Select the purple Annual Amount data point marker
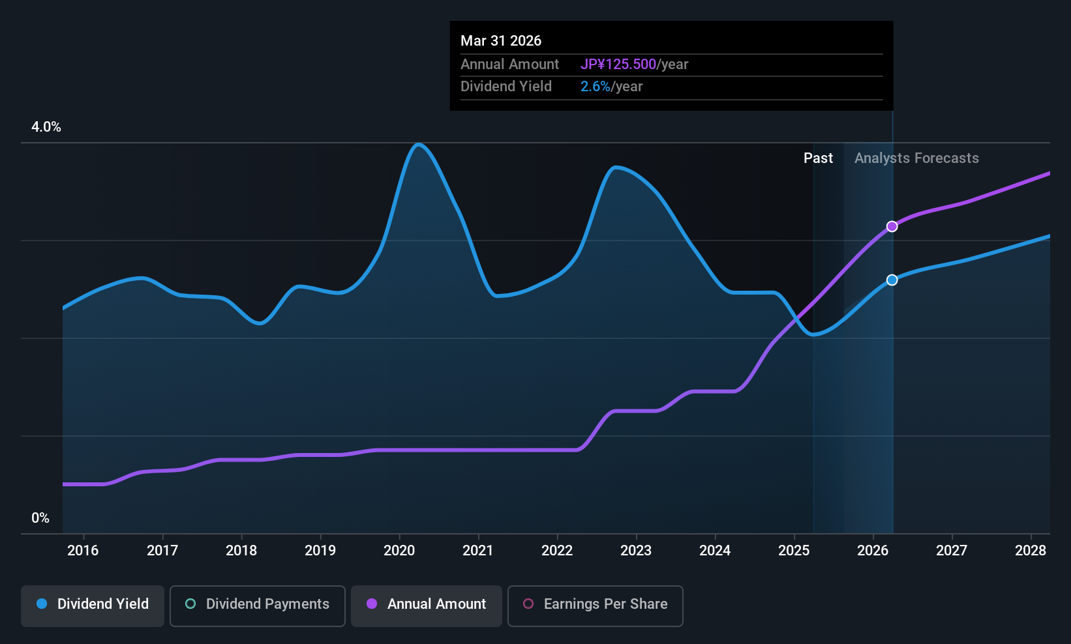1071x644 pixels. point(892,227)
